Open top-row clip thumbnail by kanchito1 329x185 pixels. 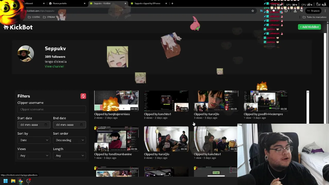pos(166,101)
